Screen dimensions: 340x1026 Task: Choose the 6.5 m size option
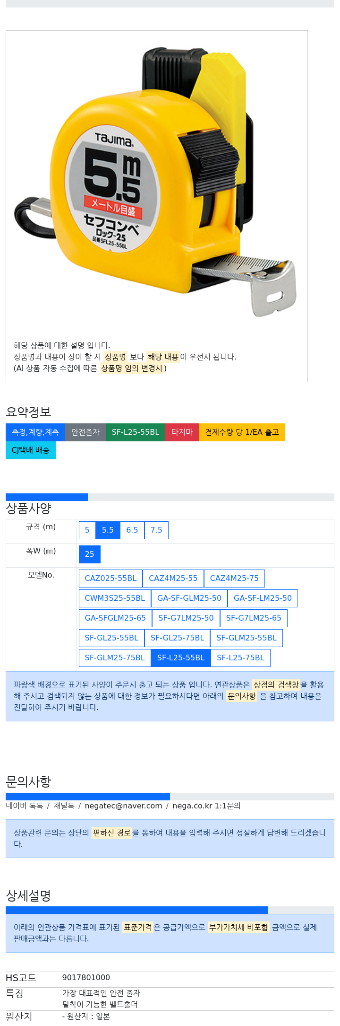pos(132,530)
